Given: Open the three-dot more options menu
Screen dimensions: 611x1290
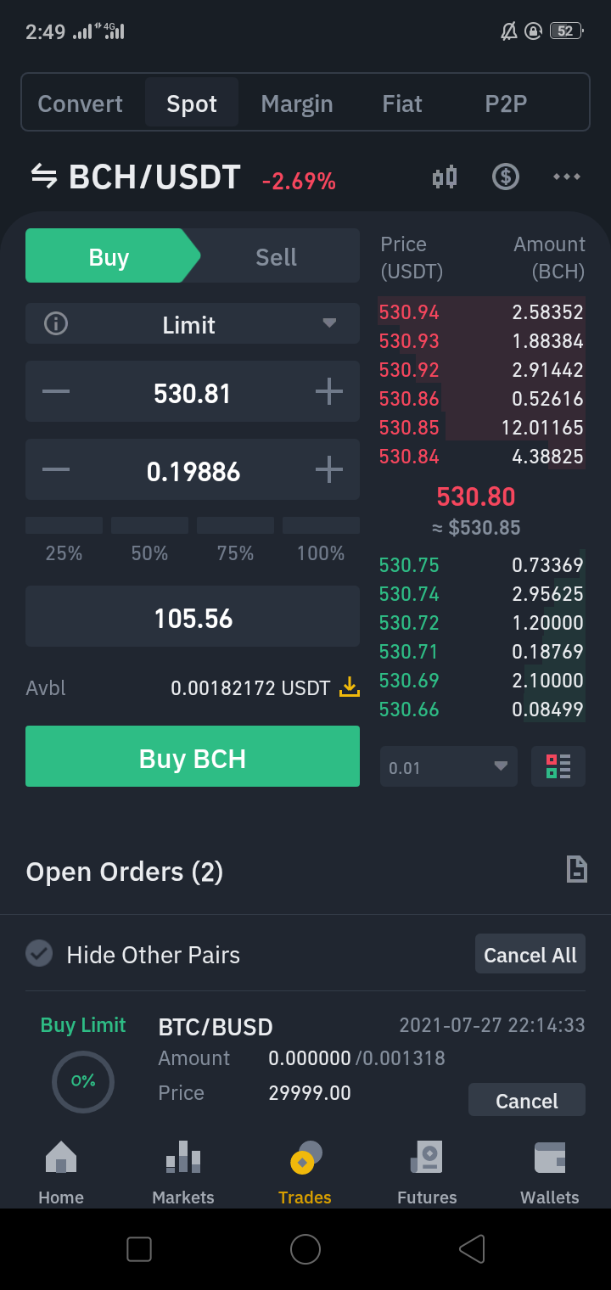Looking at the screenshot, I should coord(567,177).
